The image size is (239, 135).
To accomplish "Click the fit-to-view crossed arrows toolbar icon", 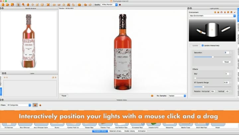I will coord(48,5).
